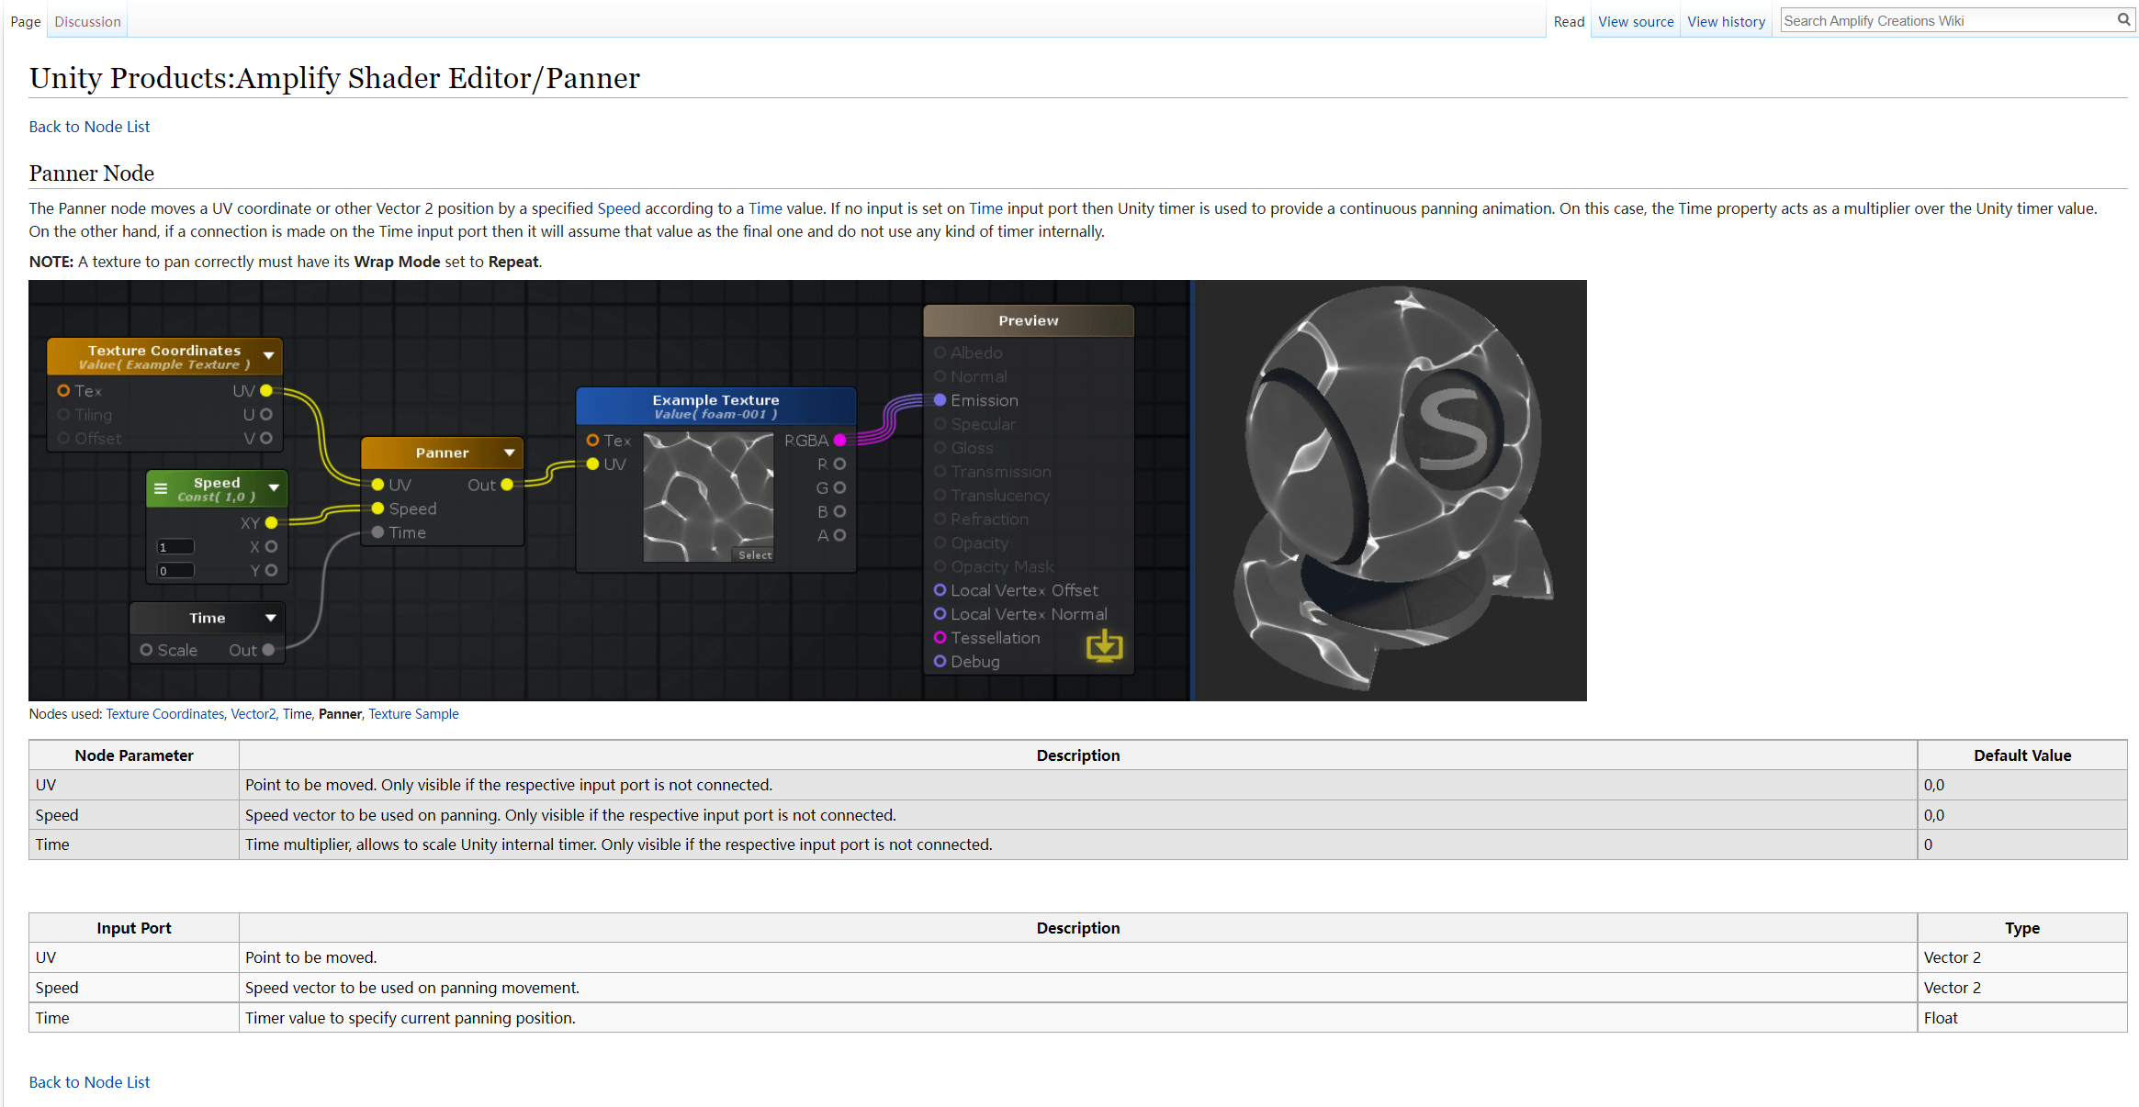Click the Speed node hamburger menu icon
The image size is (2139, 1107).
coord(161,488)
